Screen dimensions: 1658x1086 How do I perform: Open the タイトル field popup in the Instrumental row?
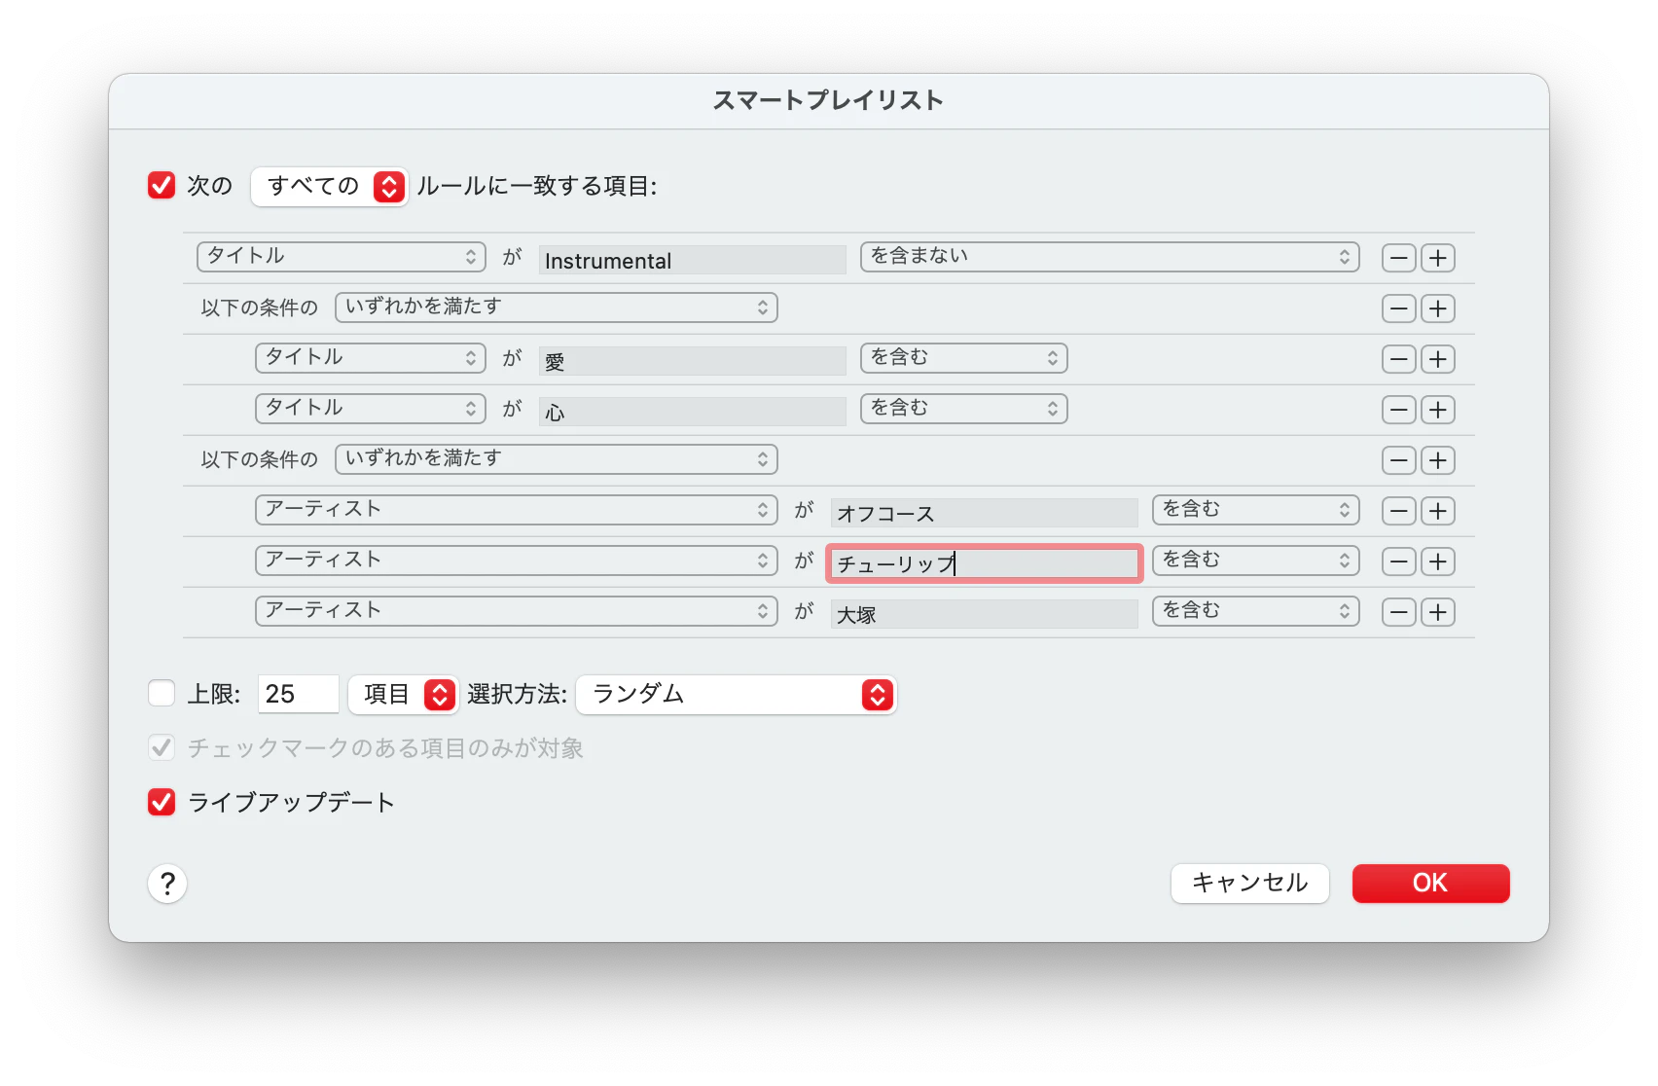[x=342, y=256]
